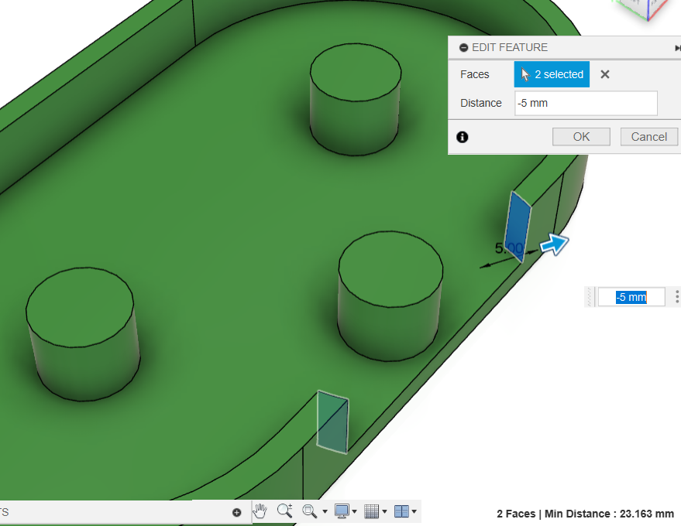Open the Grid and Snaps dropdown arrow
This screenshot has width=681, height=526.
(x=384, y=511)
